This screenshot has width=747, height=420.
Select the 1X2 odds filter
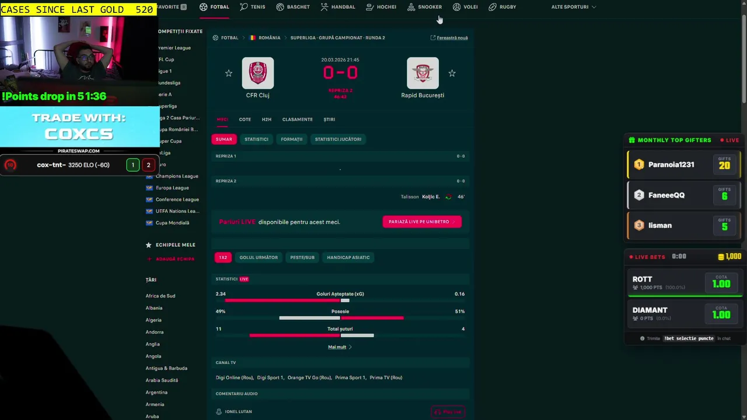223,257
